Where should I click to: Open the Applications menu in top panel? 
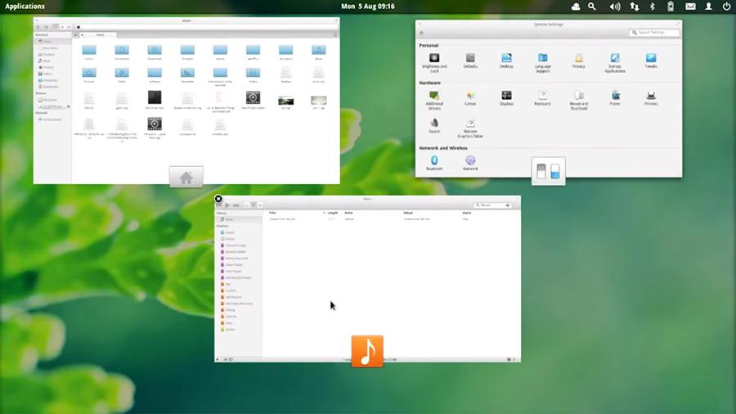(25, 7)
